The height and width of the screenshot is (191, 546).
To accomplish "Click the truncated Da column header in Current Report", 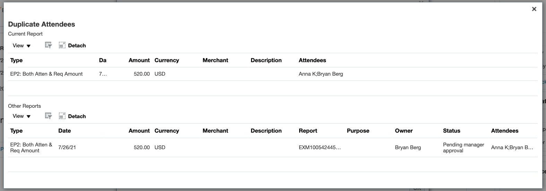I will coord(103,60).
